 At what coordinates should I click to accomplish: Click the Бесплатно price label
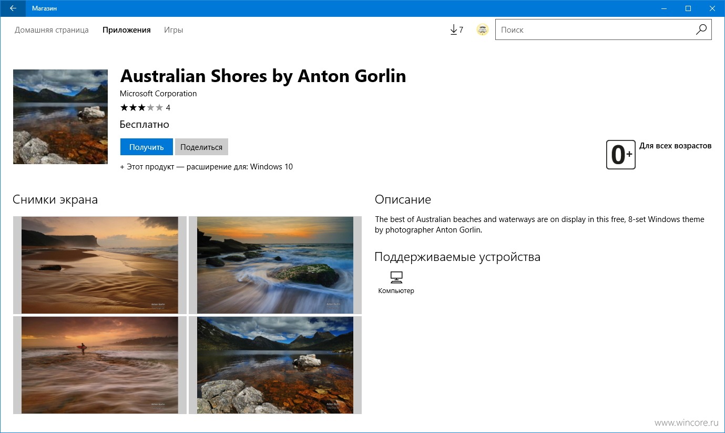(145, 125)
